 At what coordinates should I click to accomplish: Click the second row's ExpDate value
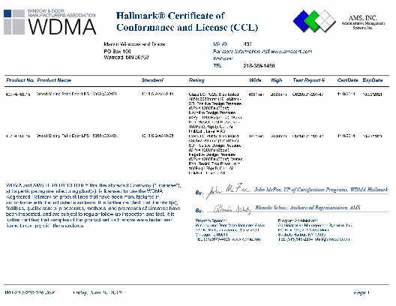[x=372, y=136]
